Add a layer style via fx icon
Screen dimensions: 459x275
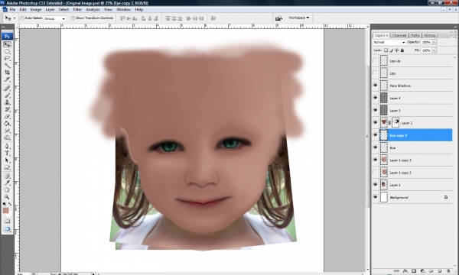click(x=405, y=271)
